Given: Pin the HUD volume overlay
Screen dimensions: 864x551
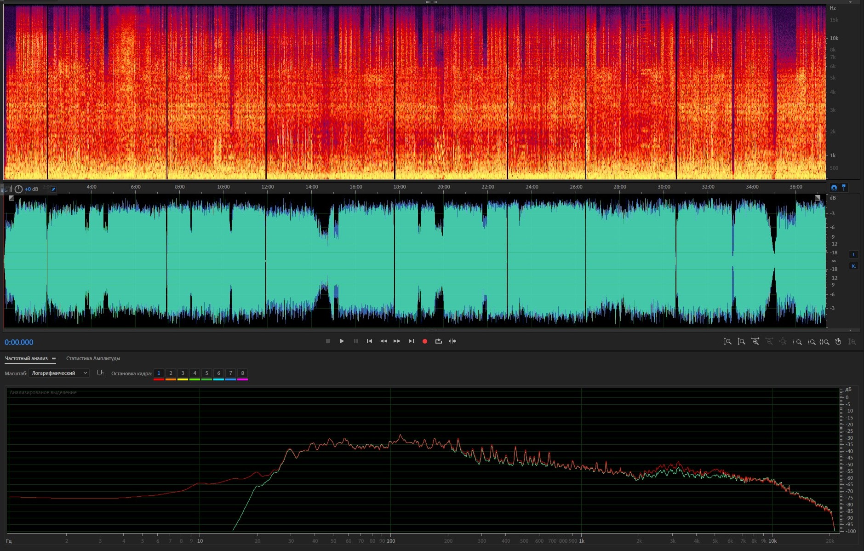Looking at the screenshot, I should tap(53, 189).
